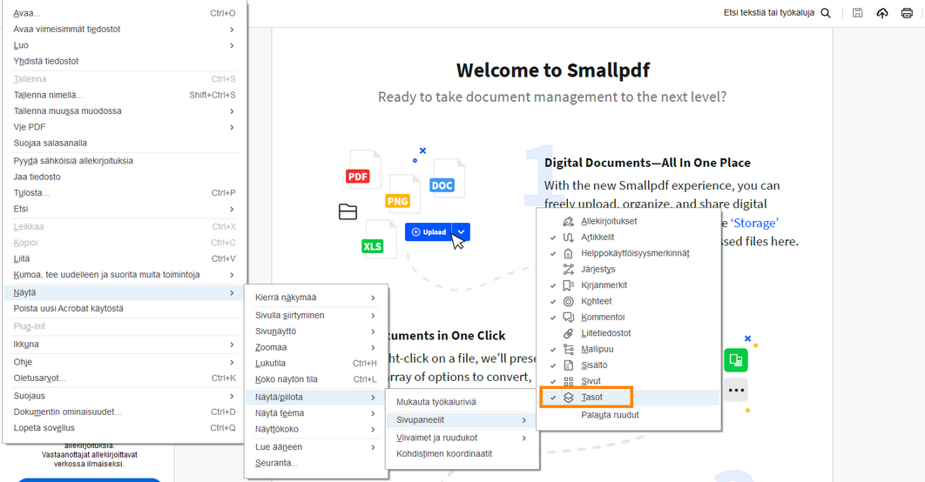Viewport: 925px width, 482px height.
Task: Click Mukauta työkaluriviä option
Action: (435, 402)
